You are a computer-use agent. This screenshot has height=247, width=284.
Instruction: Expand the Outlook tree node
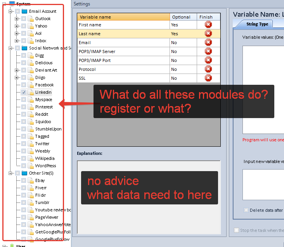(17, 19)
